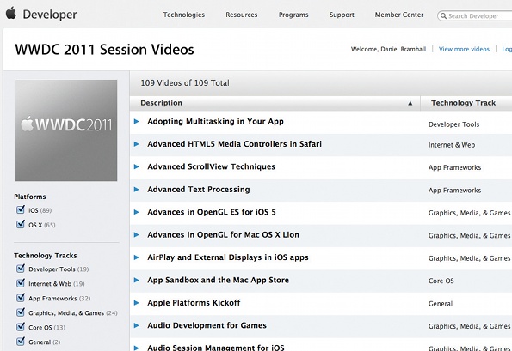The image size is (512, 351).
Task: Expand Advances in OpenGL ES for iOS 5
Action: 137,212
